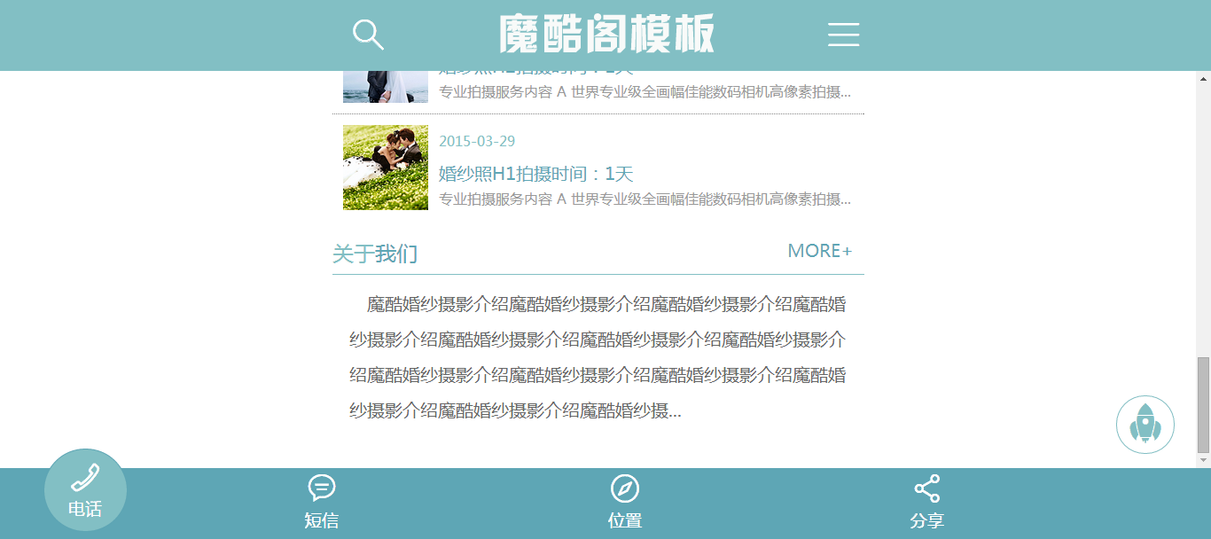The image size is (1211, 539).
Task: Open the 位置 compass icon
Action: [x=625, y=488]
